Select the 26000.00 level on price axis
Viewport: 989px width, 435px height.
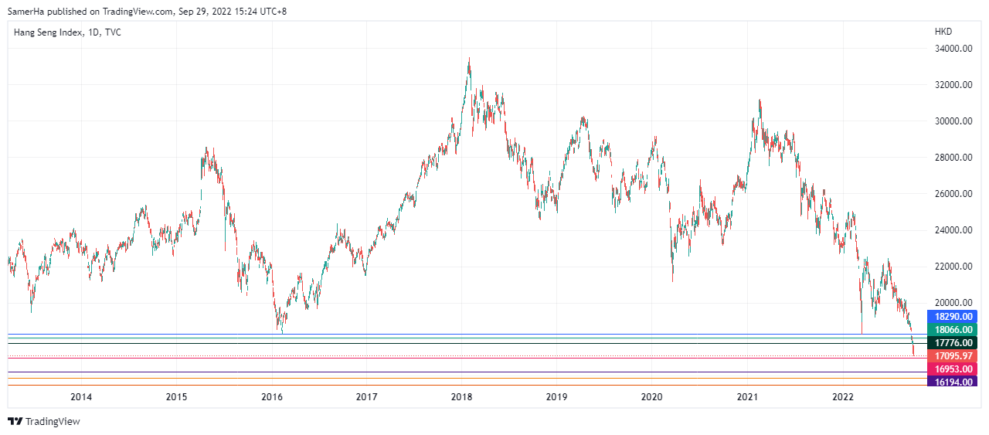click(952, 194)
